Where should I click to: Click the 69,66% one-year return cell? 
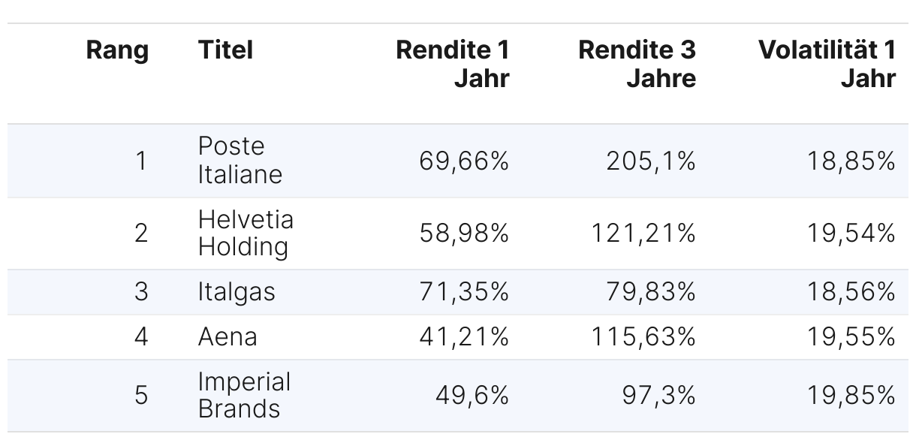point(464,161)
